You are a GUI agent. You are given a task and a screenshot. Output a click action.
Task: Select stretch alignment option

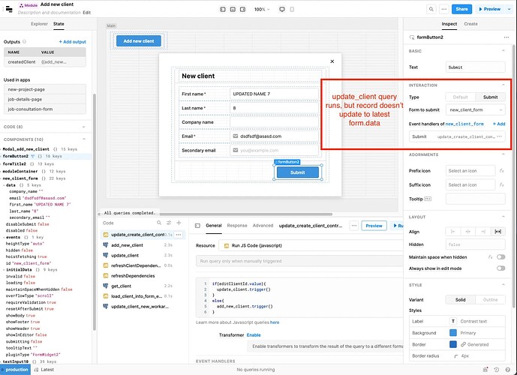point(498,232)
